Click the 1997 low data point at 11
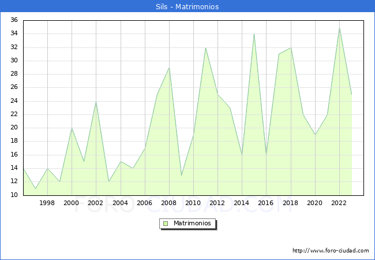 tap(35, 189)
